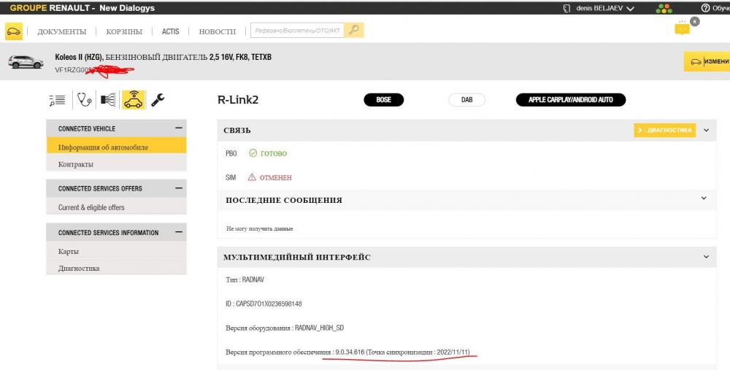Collapse the CONNECTED SERVICES INFORMATION section
This screenshot has height=370, width=730.
click(x=179, y=232)
